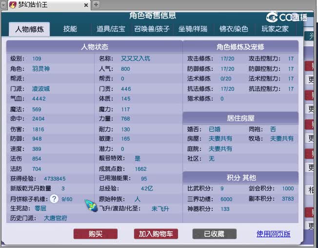Screen dimensions: 318x248
Task: Click the 牧场 value 夫妻共有
Action: (282, 139)
